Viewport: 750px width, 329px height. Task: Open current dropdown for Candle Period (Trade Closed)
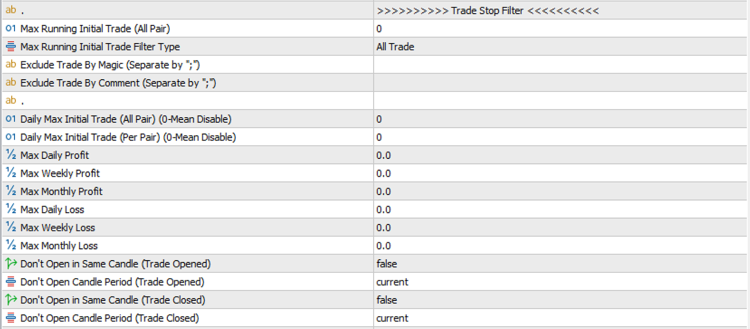click(x=392, y=318)
